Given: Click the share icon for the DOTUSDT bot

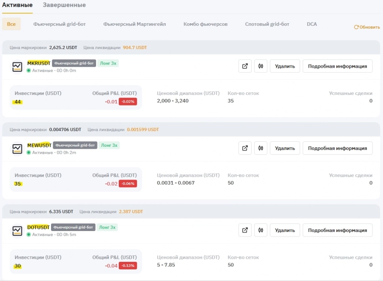Looking at the screenshot, I should 245,231.
